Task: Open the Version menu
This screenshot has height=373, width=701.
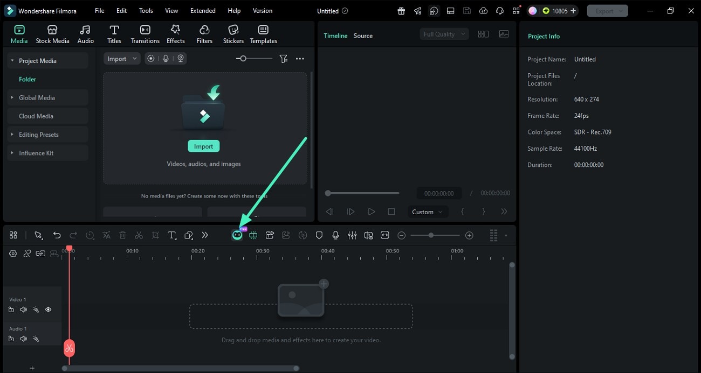Action: [x=263, y=11]
